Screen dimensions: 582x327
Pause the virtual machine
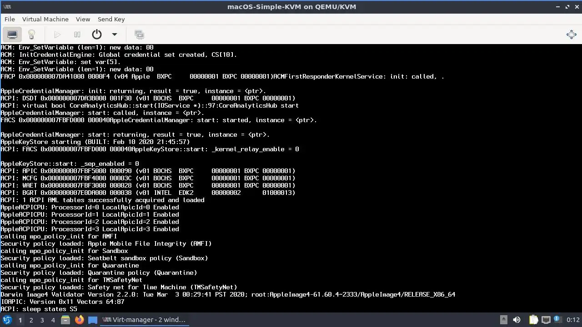[77, 35]
